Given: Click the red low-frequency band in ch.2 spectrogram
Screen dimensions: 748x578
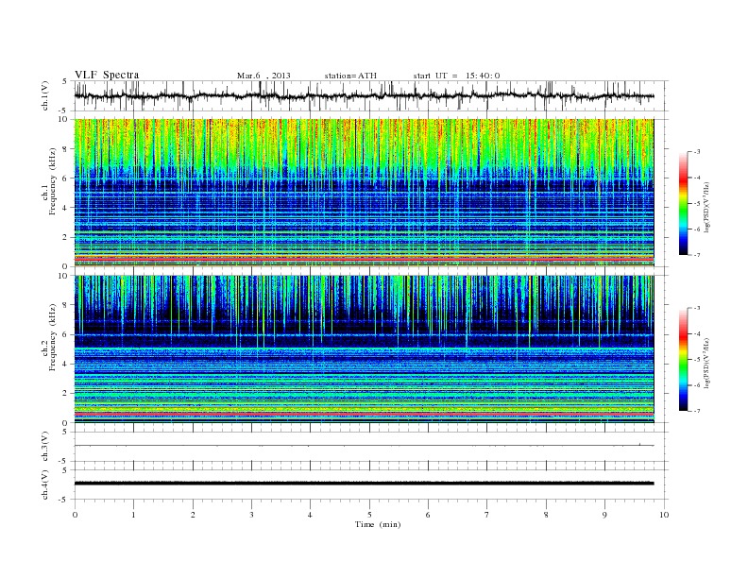Looking at the screenshot, I should click(x=364, y=415).
